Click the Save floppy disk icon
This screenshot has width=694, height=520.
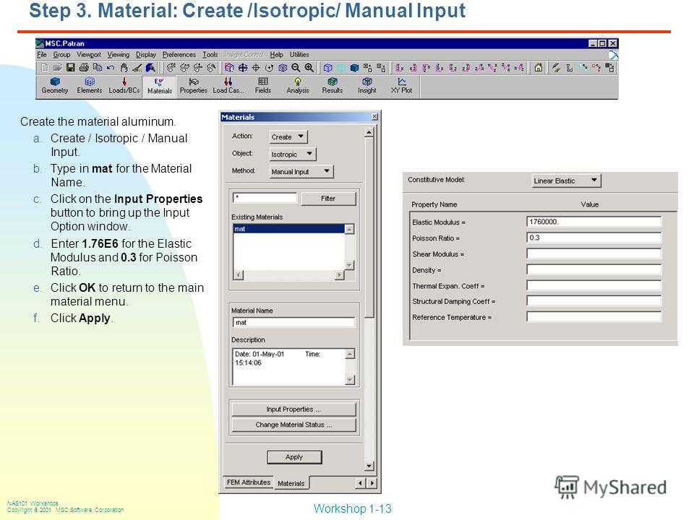[x=70, y=68]
